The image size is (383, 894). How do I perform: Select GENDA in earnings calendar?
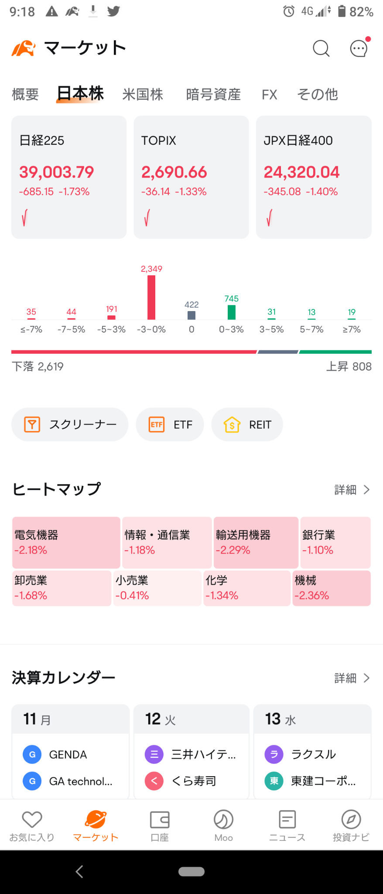click(x=68, y=754)
